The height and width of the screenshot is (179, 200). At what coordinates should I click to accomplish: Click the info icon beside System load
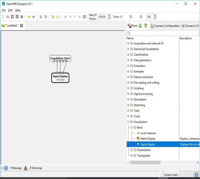click(x=196, y=175)
